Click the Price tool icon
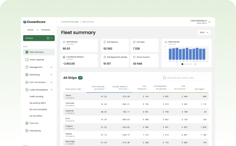This screenshot has height=146, width=236. (x=27, y=123)
